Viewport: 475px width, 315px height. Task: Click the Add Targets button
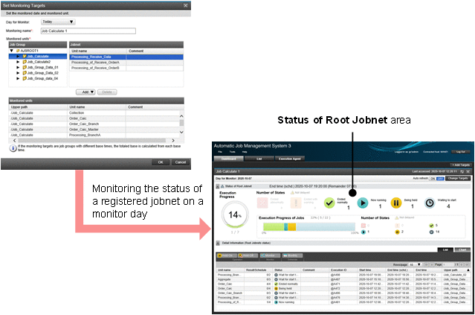pos(461,165)
